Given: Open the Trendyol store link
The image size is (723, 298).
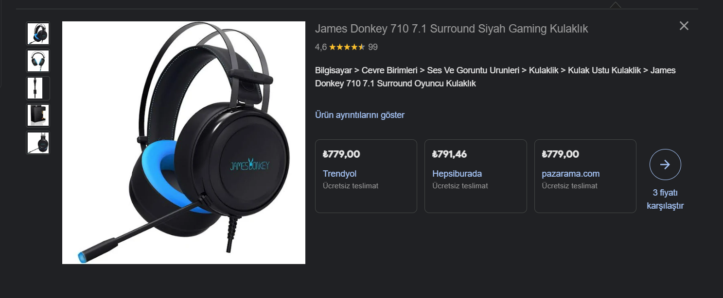Looking at the screenshot, I should coord(339,174).
